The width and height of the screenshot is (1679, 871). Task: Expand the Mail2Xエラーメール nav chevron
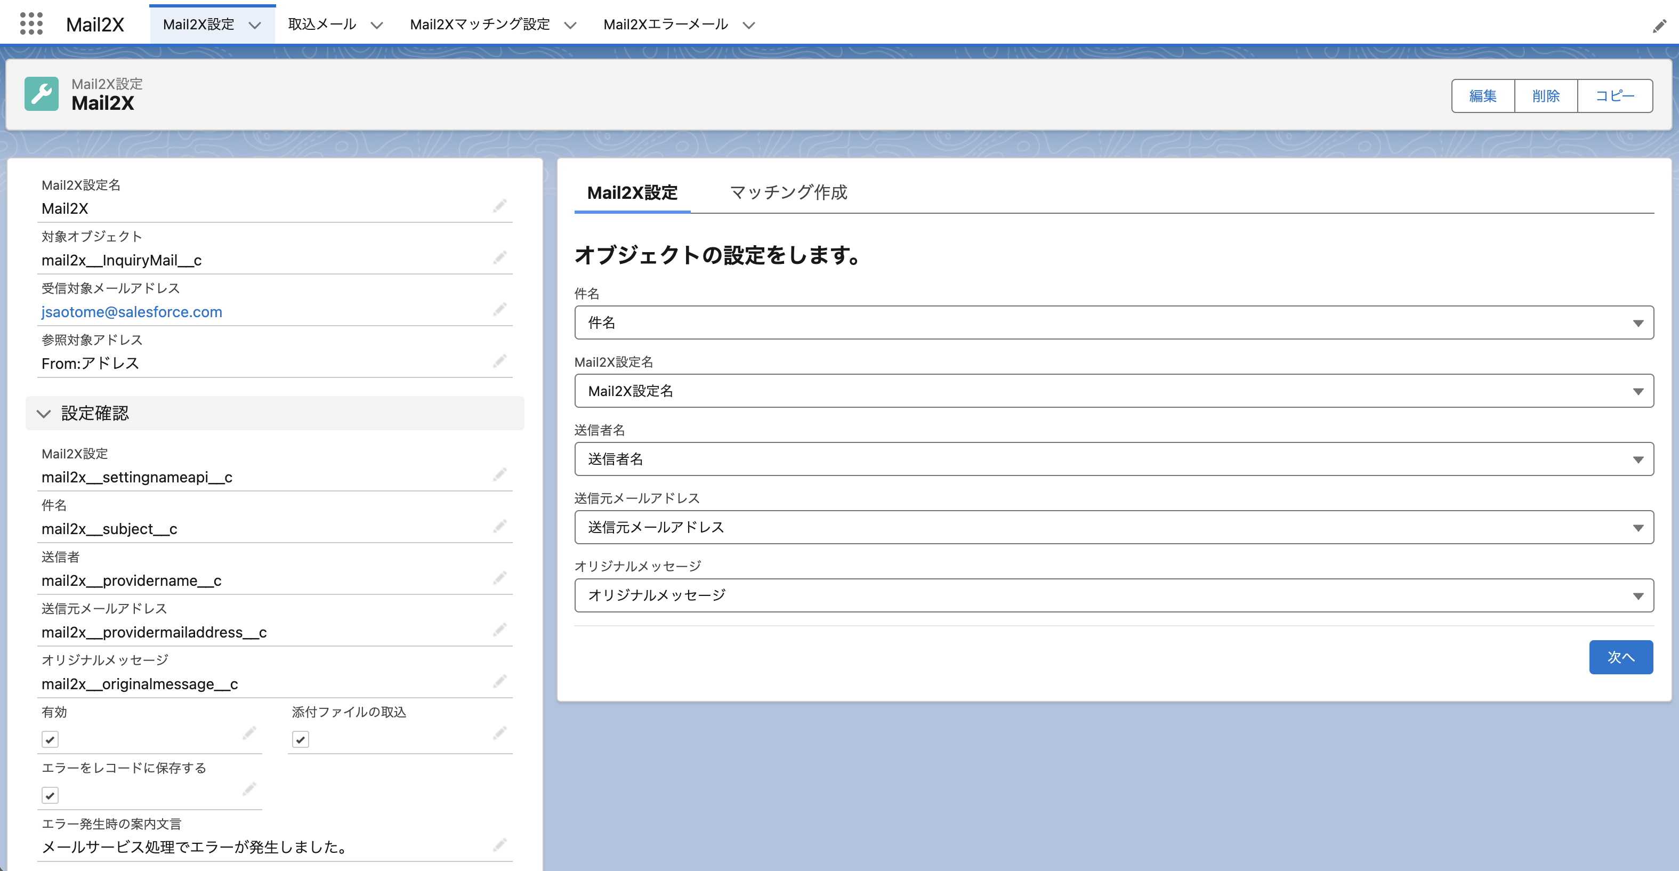point(749,26)
